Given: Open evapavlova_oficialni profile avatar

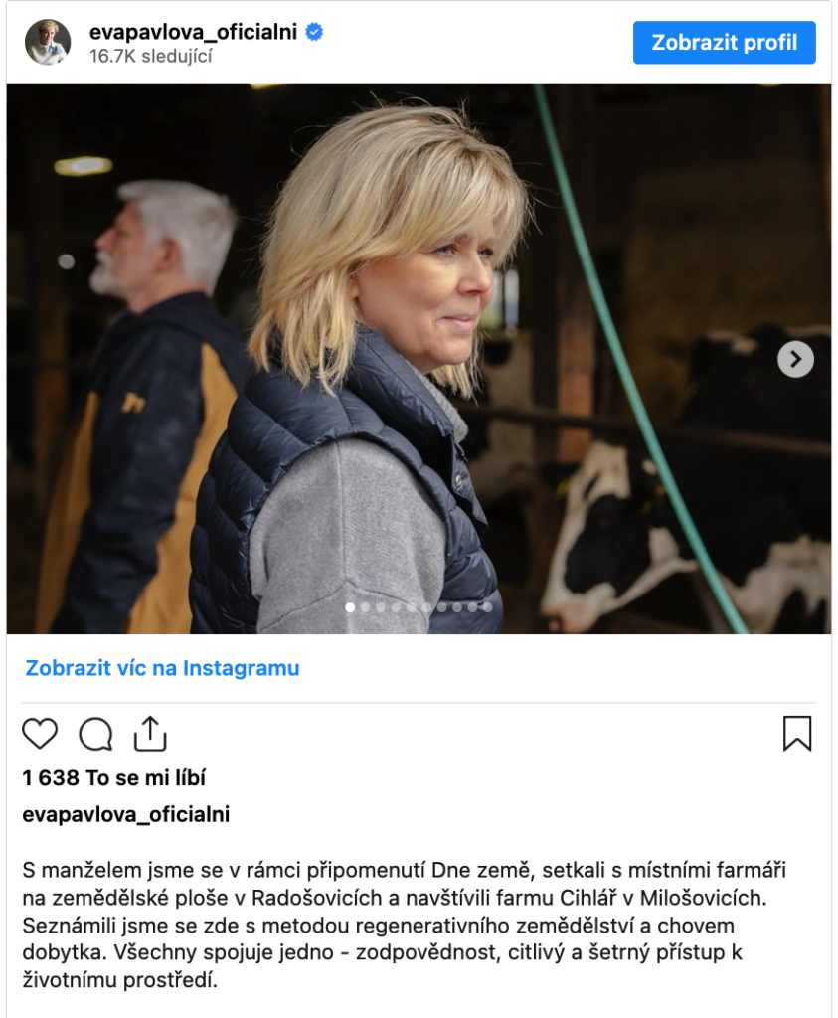Looking at the screenshot, I should [x=48, y=42].
